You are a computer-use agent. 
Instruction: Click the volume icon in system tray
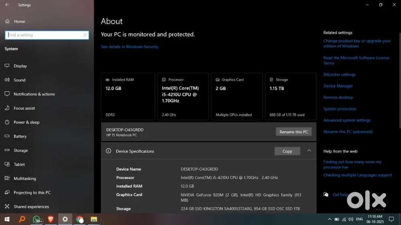click(x=351, y=219)
